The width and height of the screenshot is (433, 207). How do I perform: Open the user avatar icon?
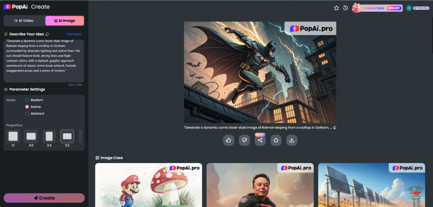tap(409, 8)
